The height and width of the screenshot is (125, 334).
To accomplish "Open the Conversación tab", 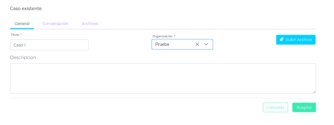I will [x=55, y=24].
